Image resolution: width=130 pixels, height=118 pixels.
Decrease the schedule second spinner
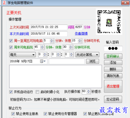click(x=71, y=56)
